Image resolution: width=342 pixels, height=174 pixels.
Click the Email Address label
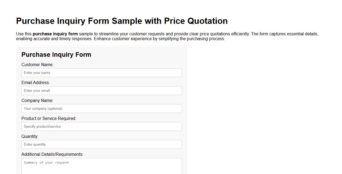pos(36,82)
